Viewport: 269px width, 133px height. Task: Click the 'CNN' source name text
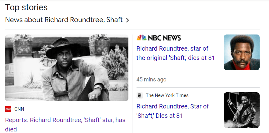[19, 109]
